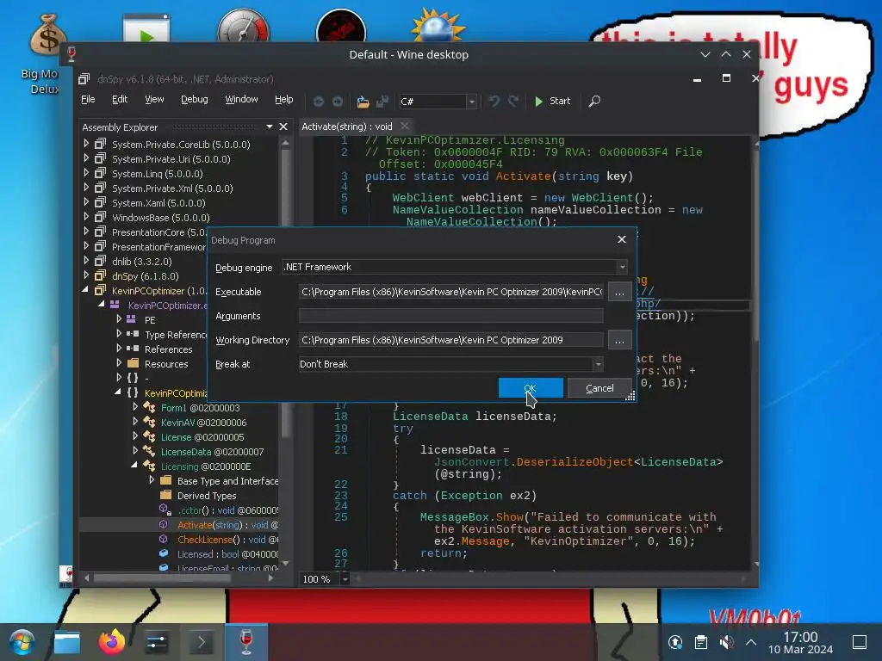The image size is (882, 661).
Task: Select KevinAV @02000006 class
Action: (203, 422)
